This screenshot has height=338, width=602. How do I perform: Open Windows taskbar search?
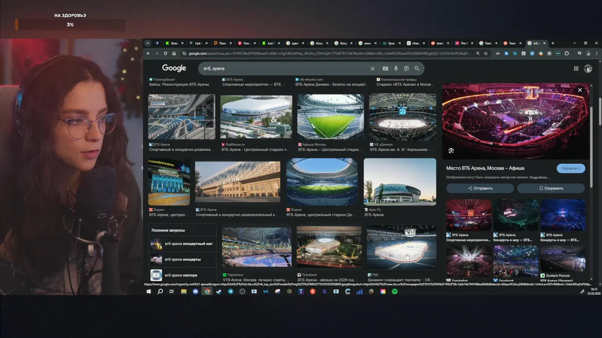(x=160, y=292)
